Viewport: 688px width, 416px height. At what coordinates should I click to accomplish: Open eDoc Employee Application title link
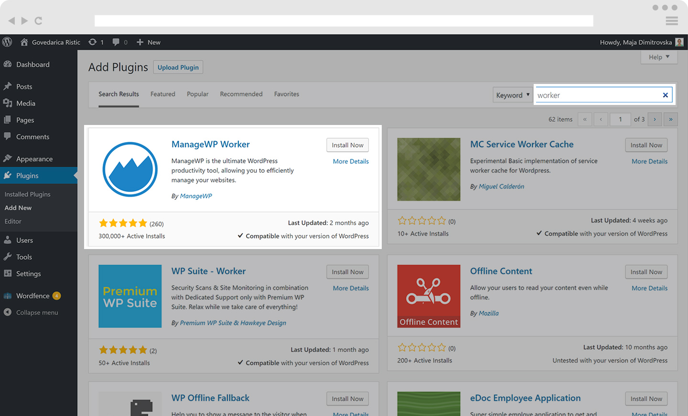coord(525,398)
